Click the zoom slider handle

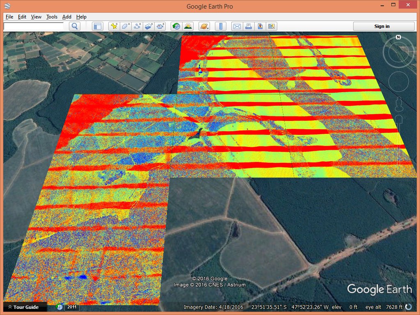[398, 119]
